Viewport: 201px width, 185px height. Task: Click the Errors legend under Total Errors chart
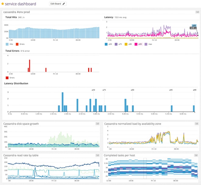coord(7,78)
